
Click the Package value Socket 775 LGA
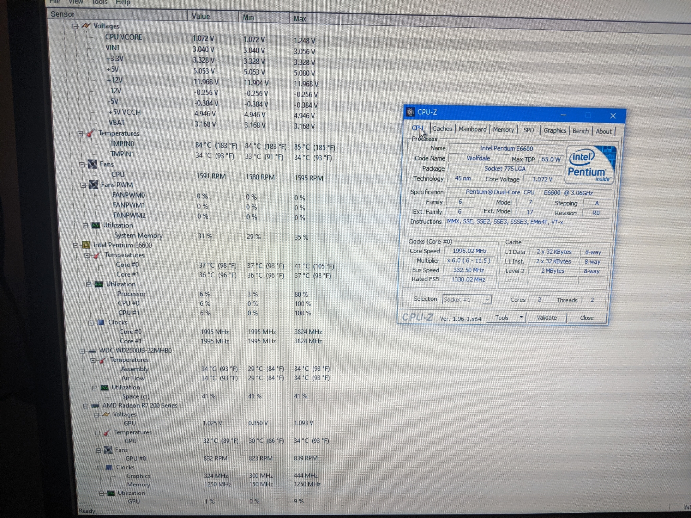pos(505,169)
